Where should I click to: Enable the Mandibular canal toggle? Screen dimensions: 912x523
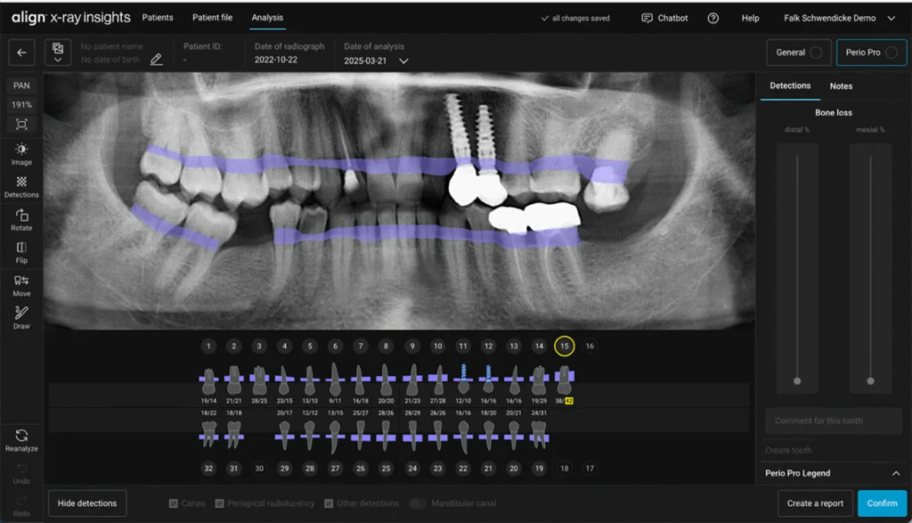coord(418,503)
